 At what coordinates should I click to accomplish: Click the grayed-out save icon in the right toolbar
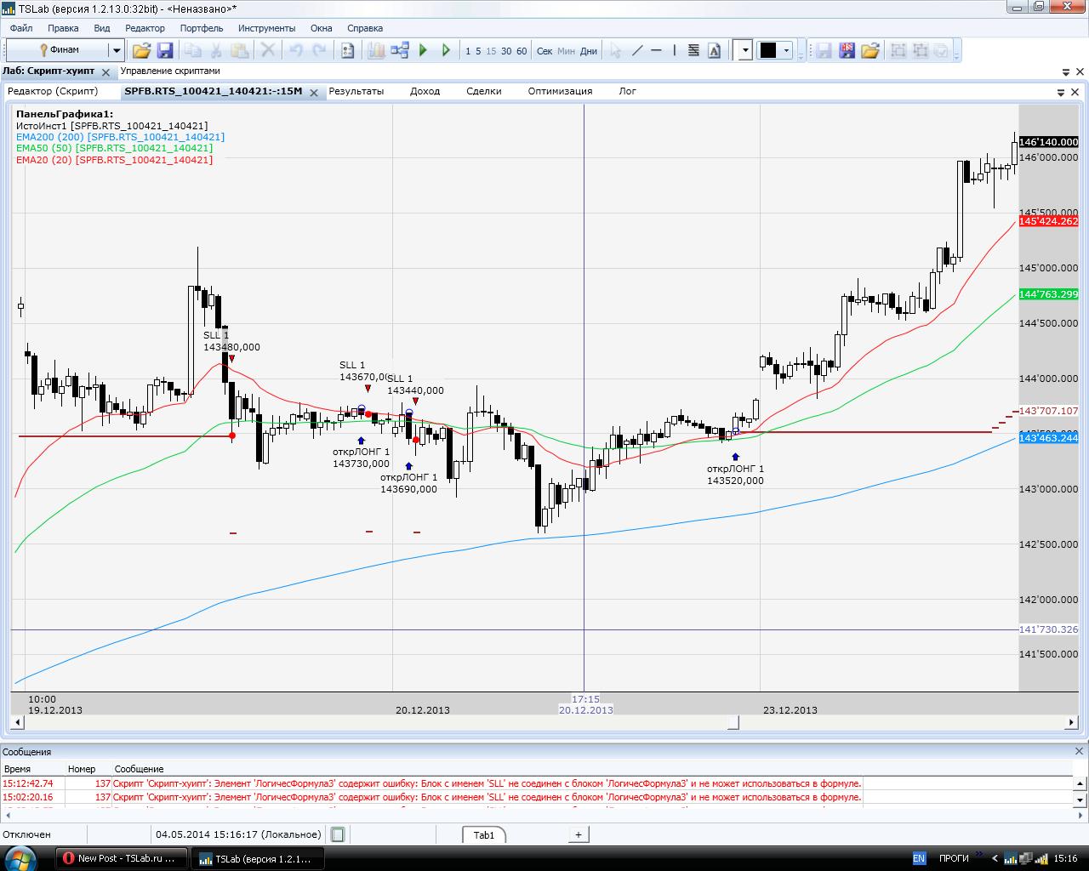(824, 50)
